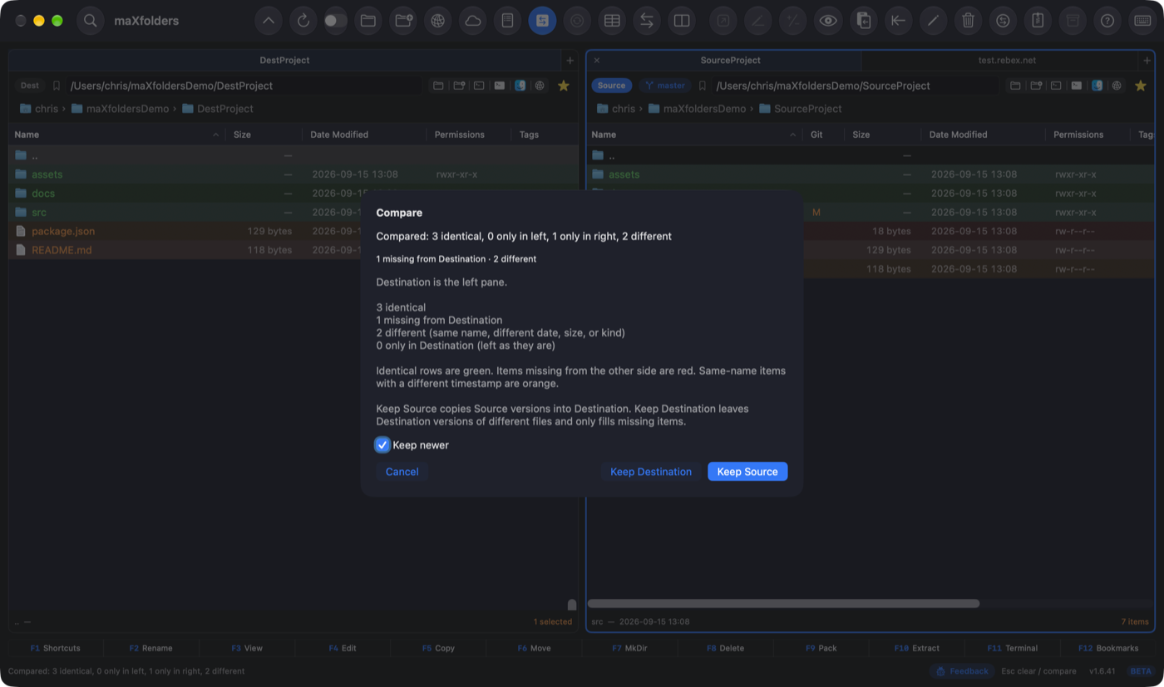The image size is (1164, 687).
Task: Go to parent folder with the up-chevron toolbar button
Action: pos(269,21)
